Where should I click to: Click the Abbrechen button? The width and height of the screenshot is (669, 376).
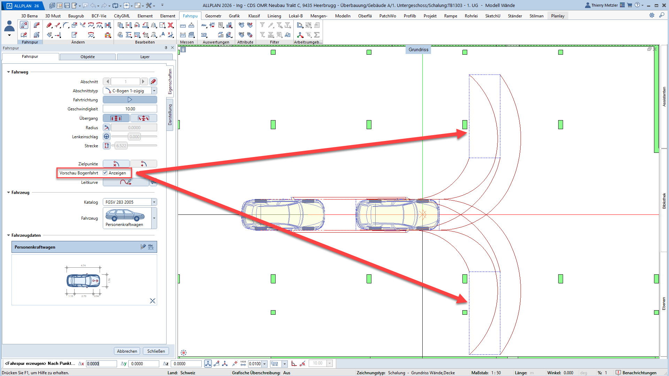coord(127,351)
